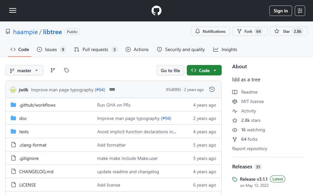Click the folder icon beside doc
Viewport: 313px width, 195px height.
13,118
